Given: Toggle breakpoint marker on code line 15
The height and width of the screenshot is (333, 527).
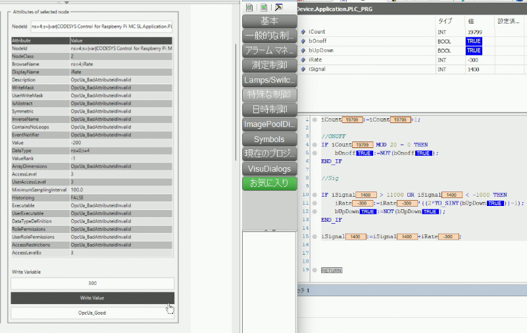Looking at the screenshot, I should 314,236.
